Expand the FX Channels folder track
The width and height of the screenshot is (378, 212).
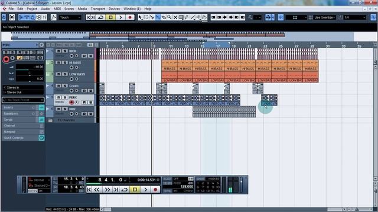[50, 120]
